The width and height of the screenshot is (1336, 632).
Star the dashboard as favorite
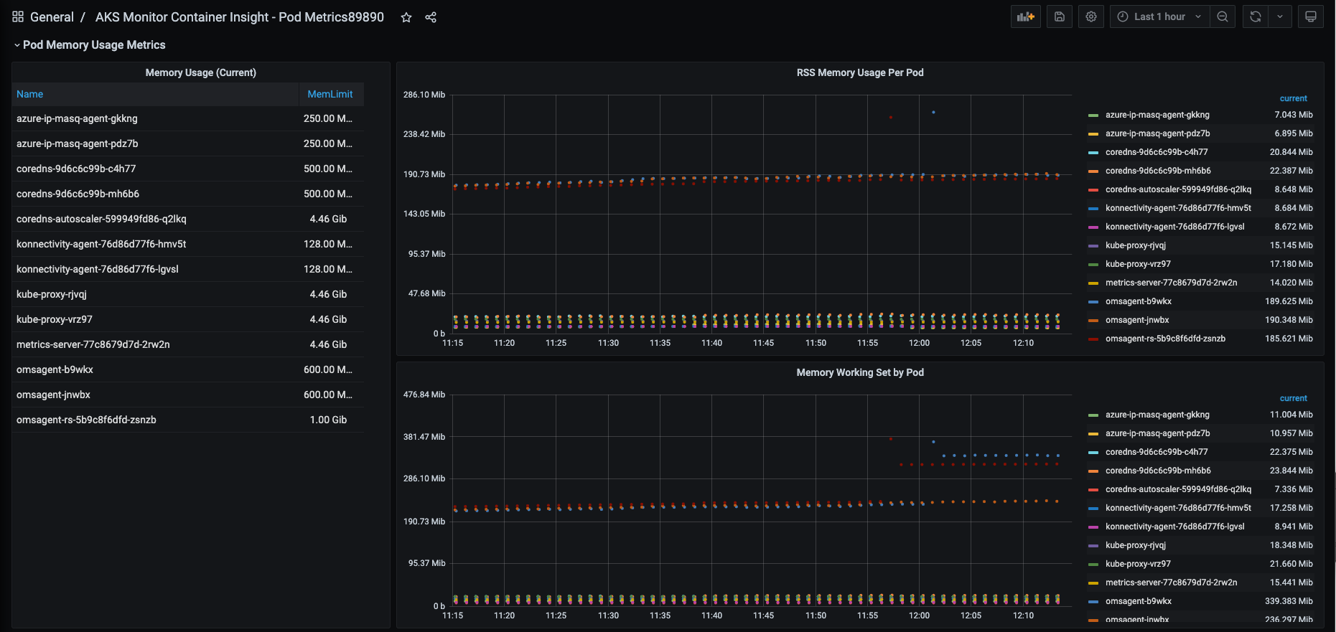click(x=406, y=17)
